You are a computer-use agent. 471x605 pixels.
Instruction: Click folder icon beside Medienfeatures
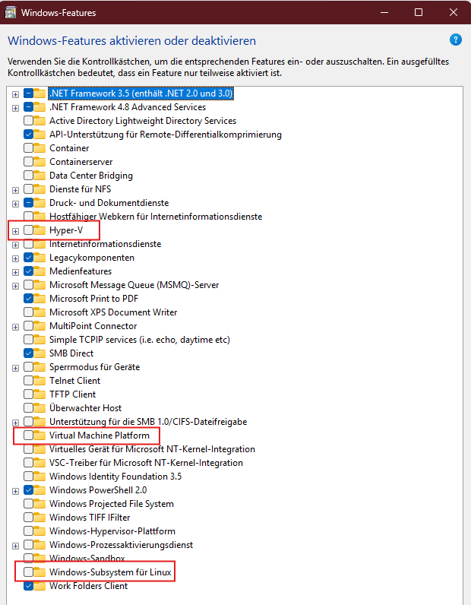click(x=40, y=271)
